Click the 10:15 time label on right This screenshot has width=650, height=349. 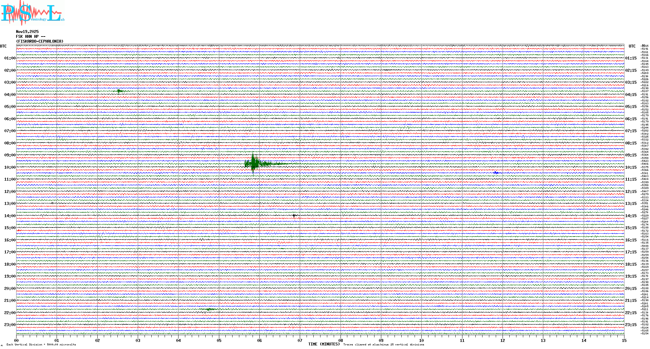pos(631,167)
